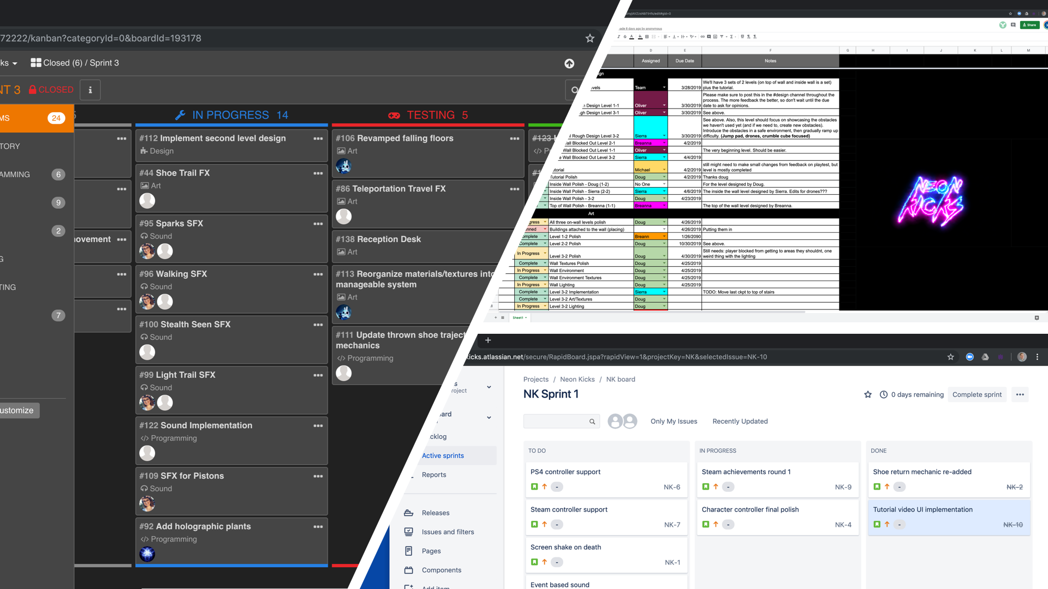Toggle the Recently Updated quick filter
Screen dimensions: 1048x589
tap(740, 421)
